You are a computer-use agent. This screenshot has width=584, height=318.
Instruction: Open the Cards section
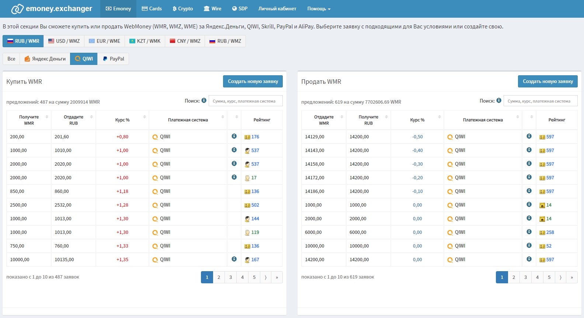(x=152, y=9)
